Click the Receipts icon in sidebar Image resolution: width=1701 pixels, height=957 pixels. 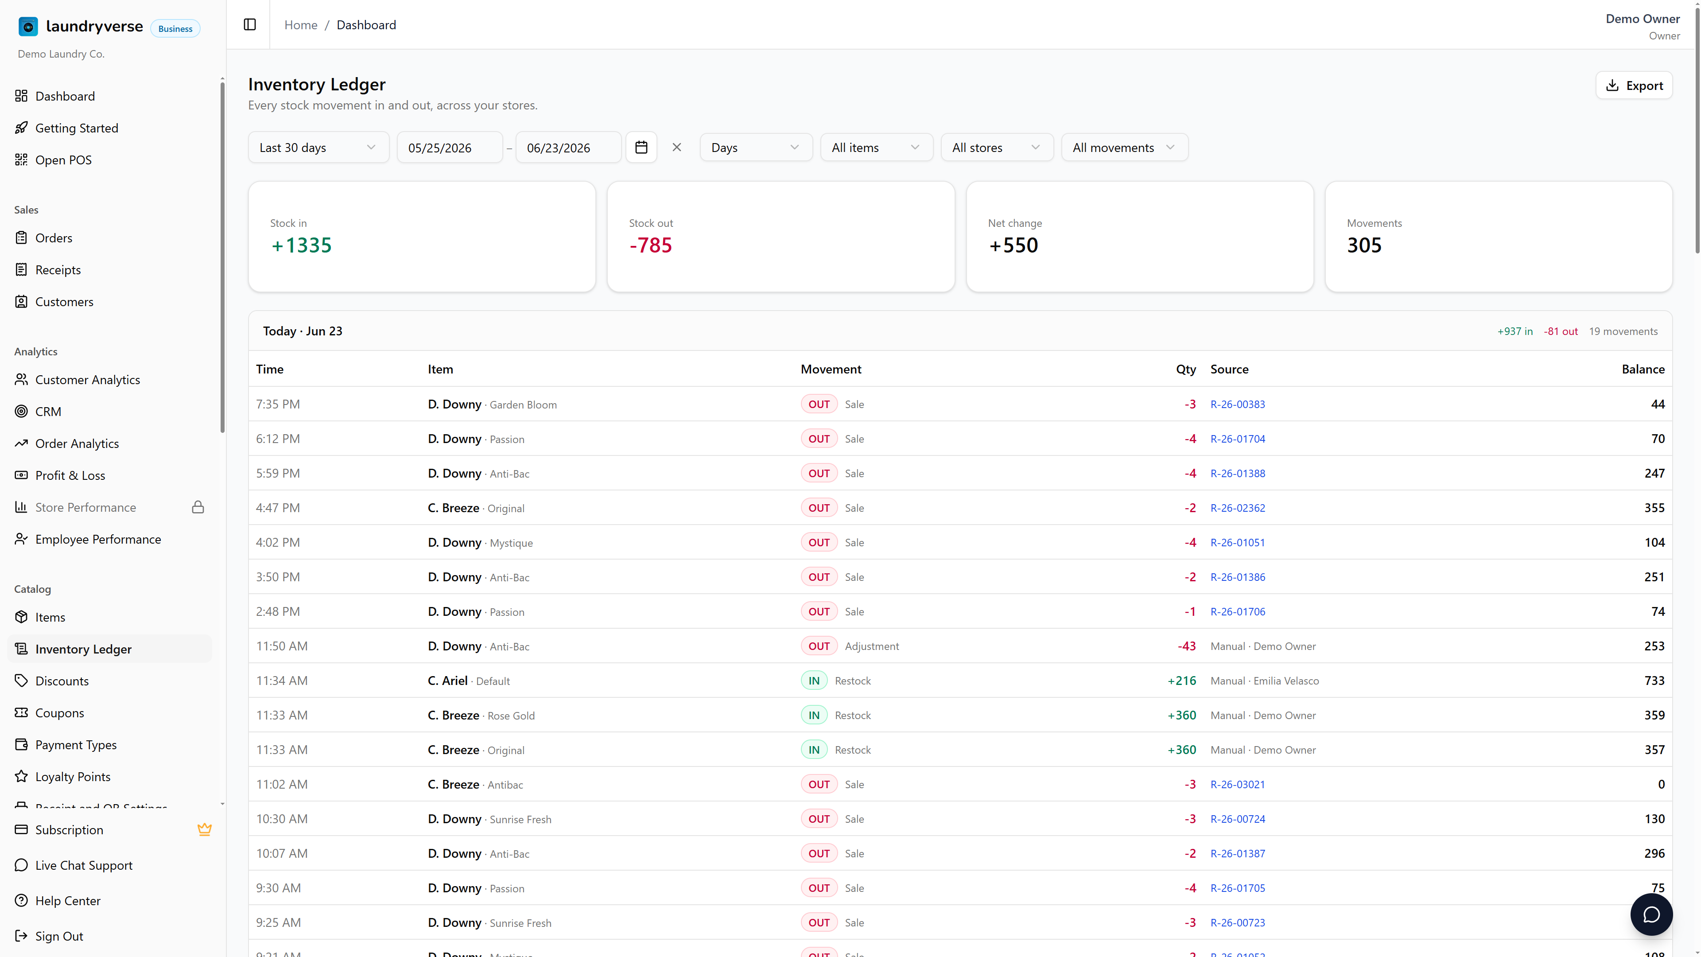[x=21, y=269]
